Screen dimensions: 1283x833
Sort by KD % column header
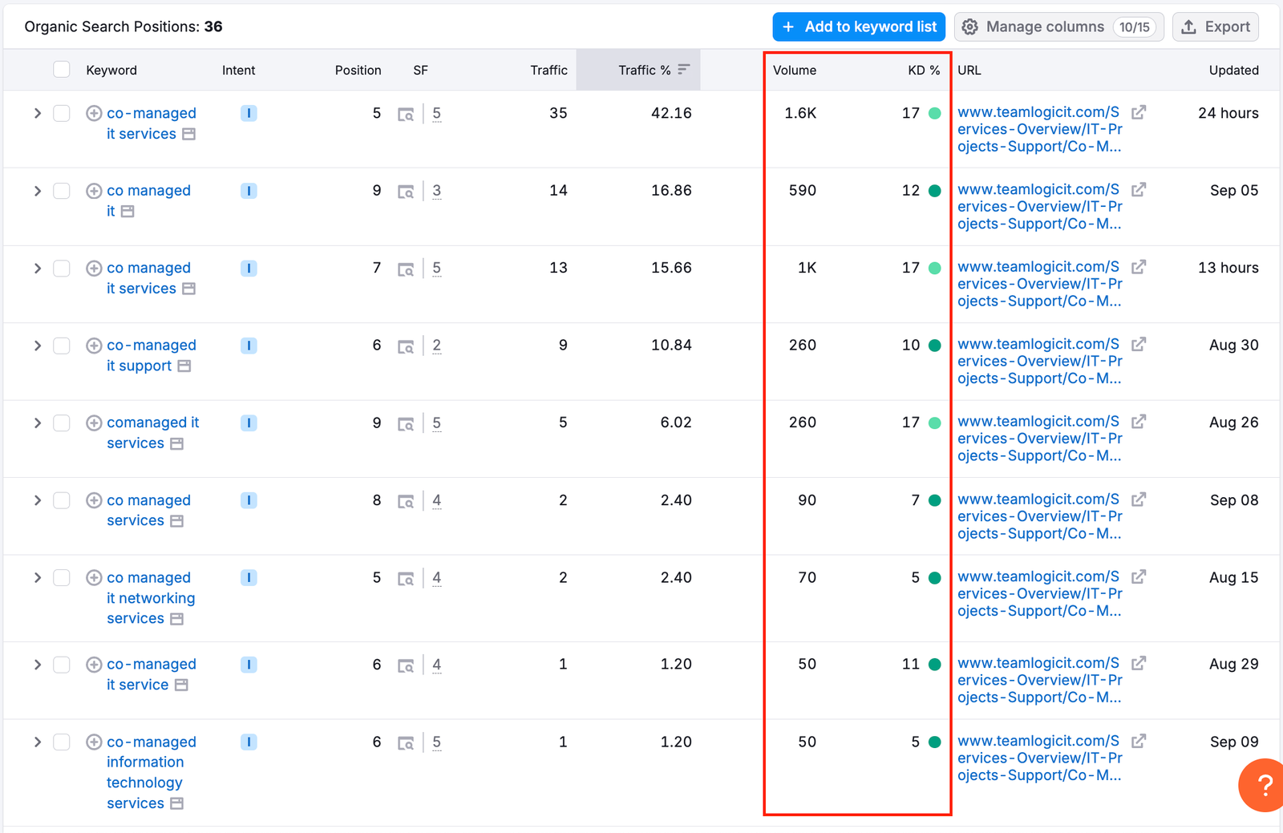(923, 70)
